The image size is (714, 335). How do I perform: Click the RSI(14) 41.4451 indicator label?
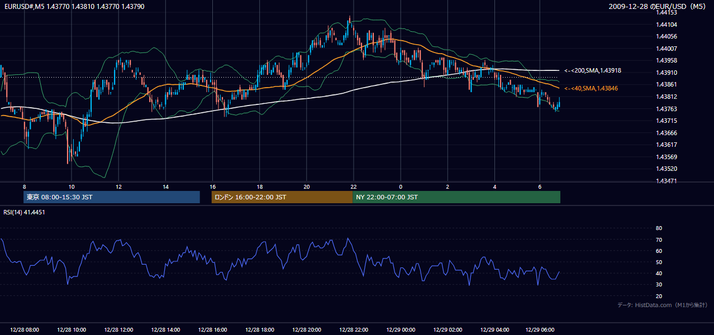click(x=25, y=212)
